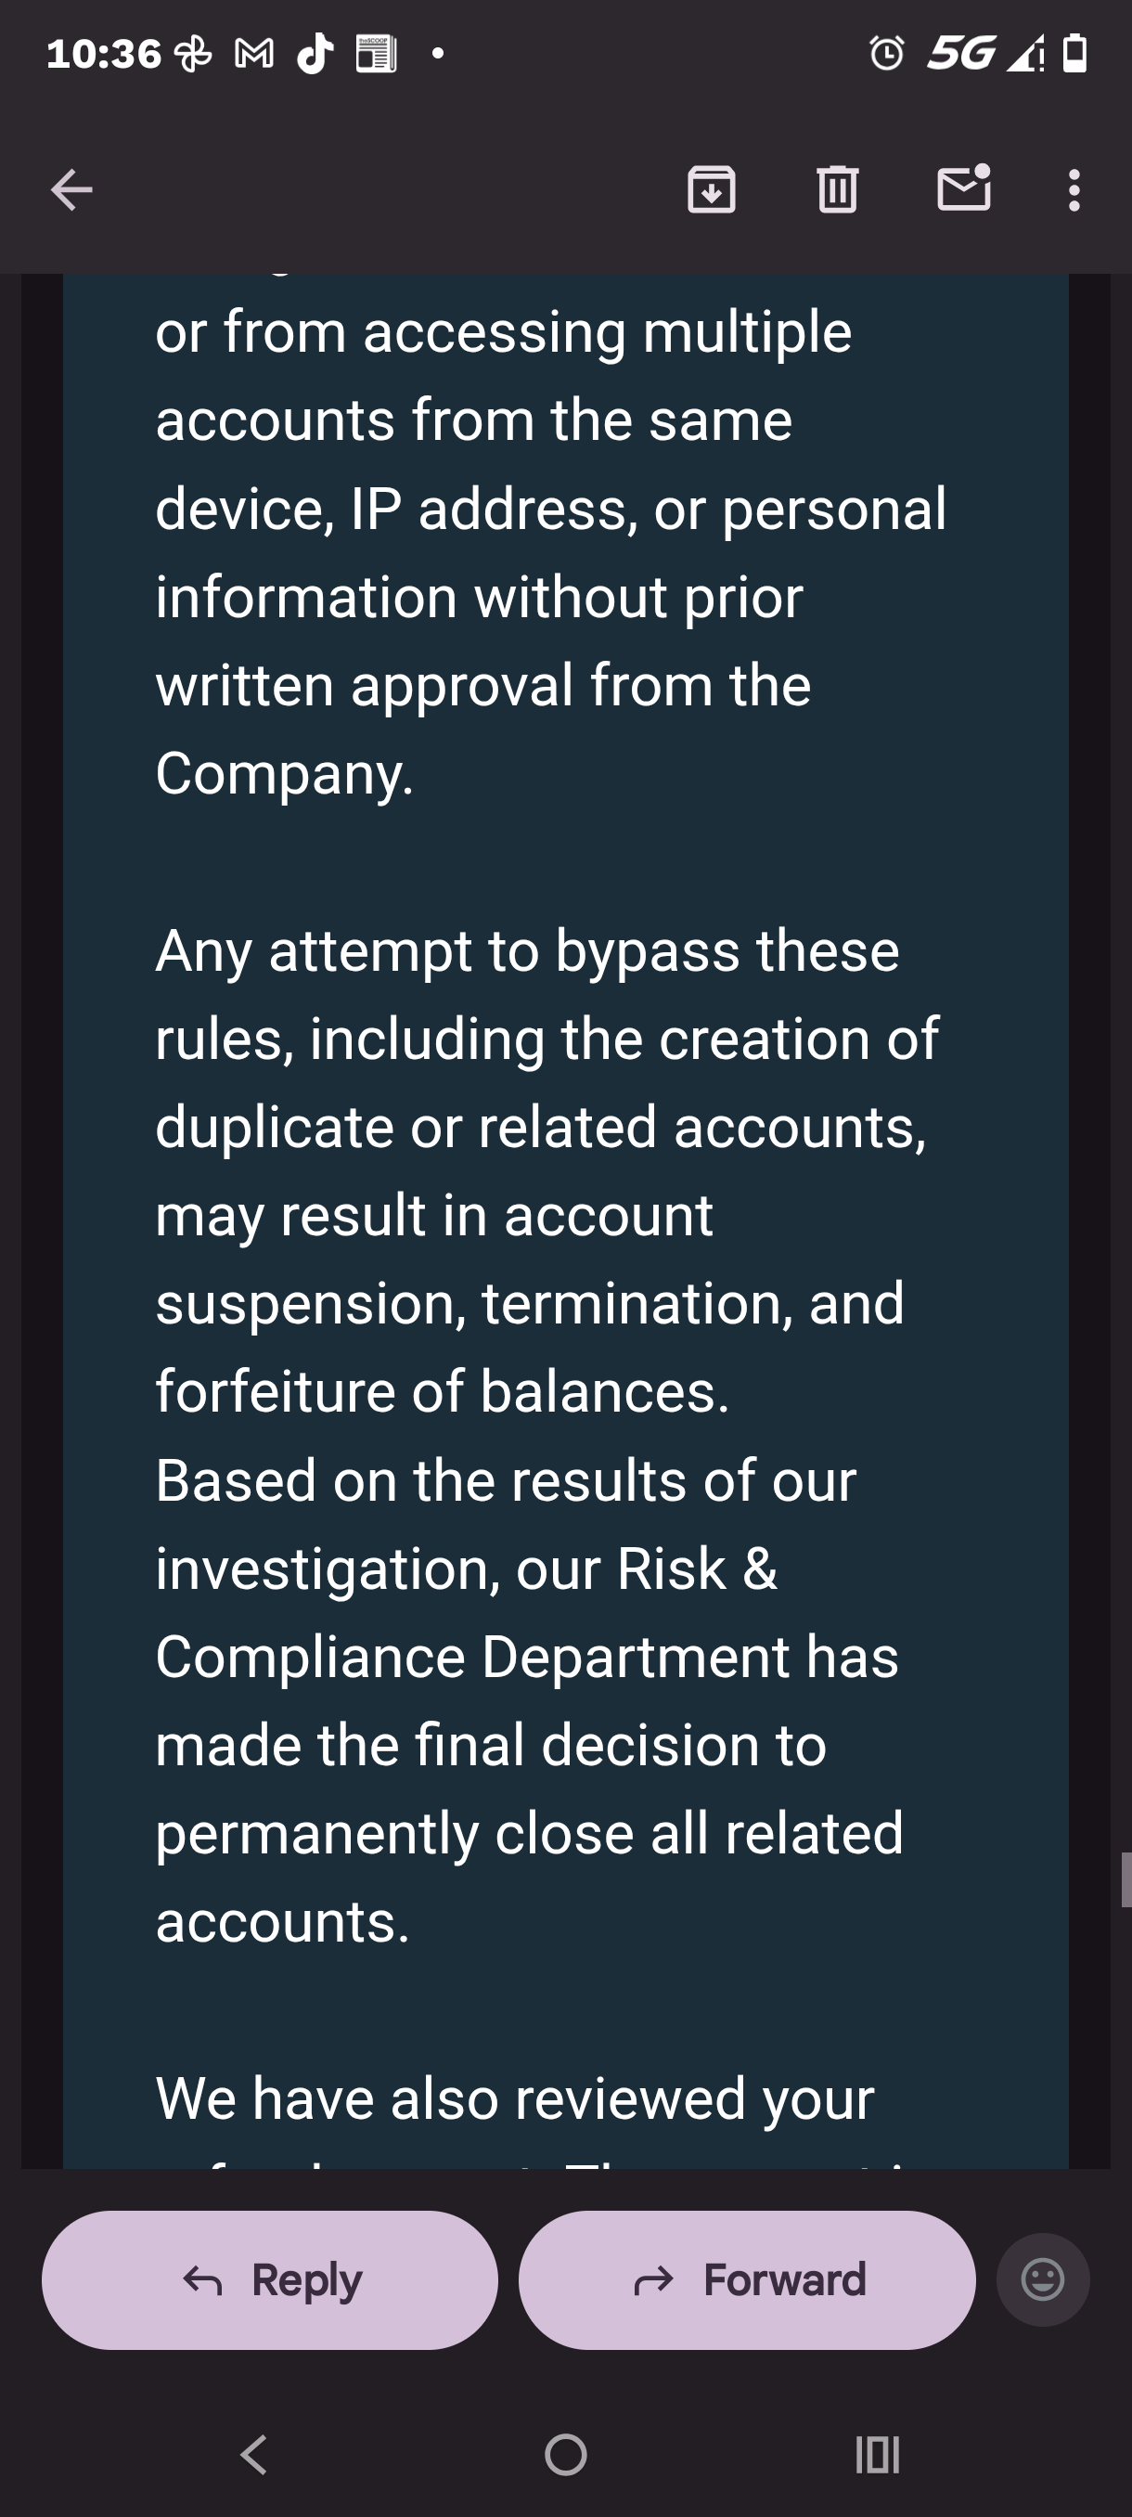The width and height of the screenshot is (1132, 2517).
Task: Tap the alarm clock status icon
Action: pos(887,53)
